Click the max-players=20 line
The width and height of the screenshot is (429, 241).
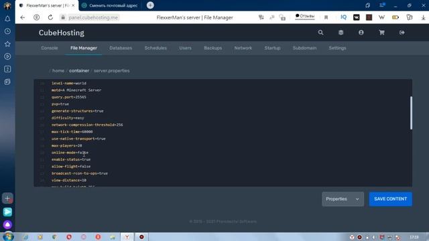(x=66, y=146)
